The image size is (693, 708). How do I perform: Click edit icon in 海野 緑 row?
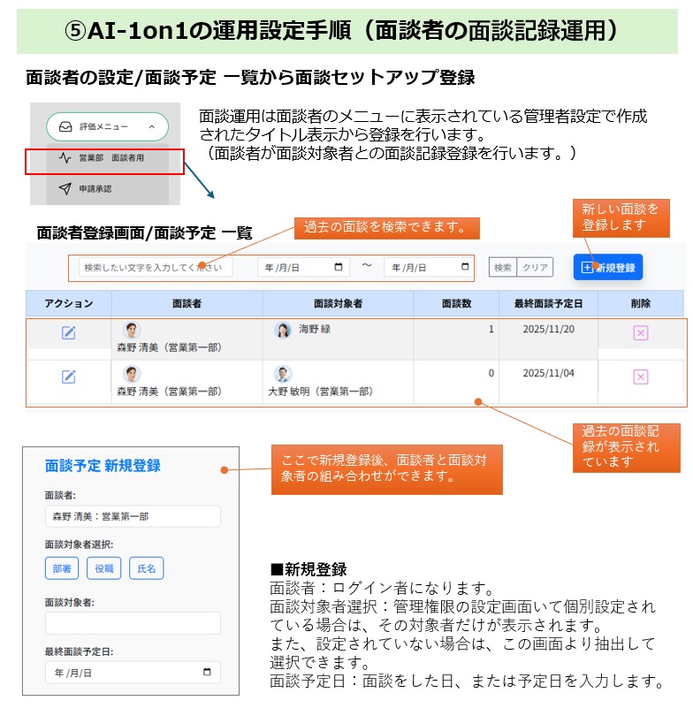(68, 332)
